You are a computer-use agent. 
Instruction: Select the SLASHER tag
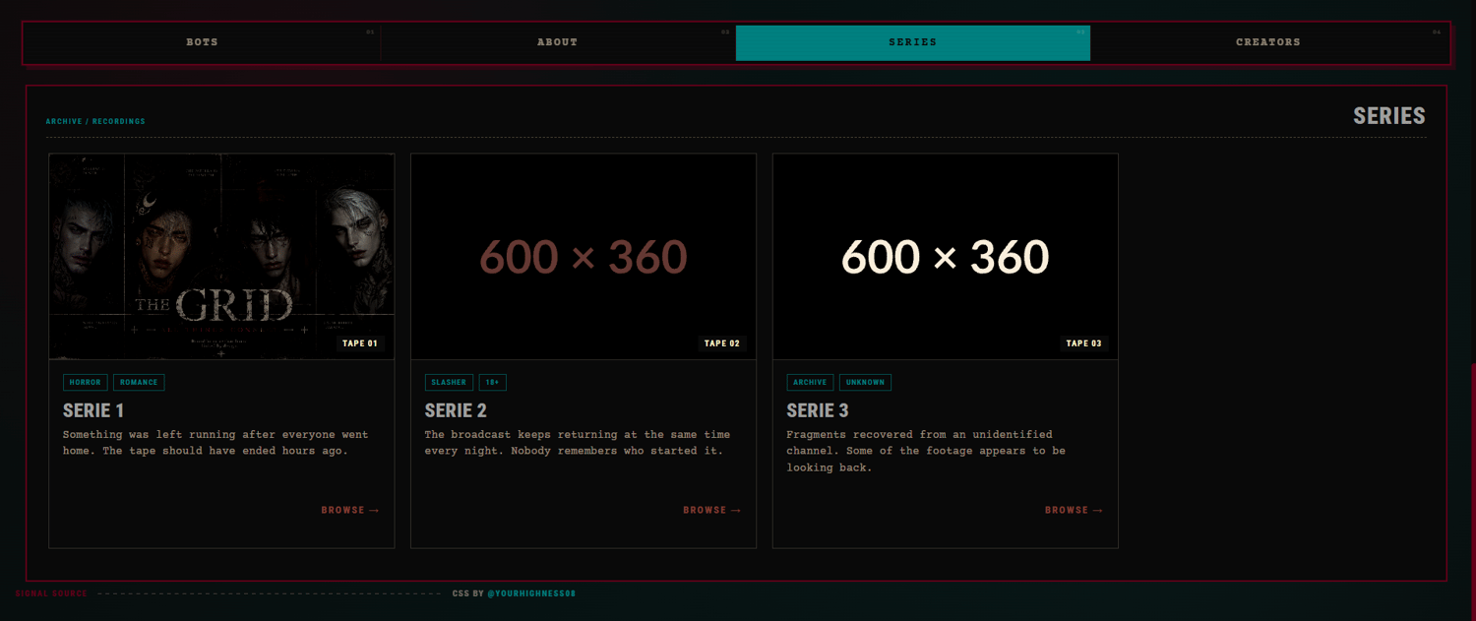coord(449,383)
